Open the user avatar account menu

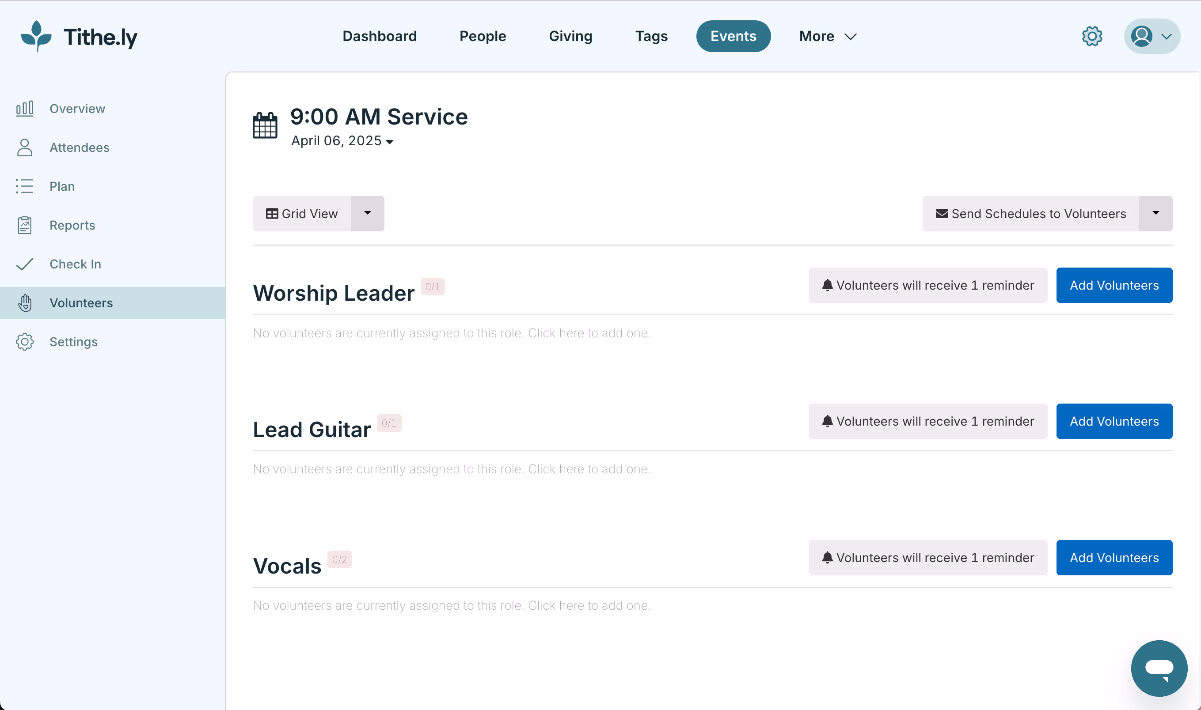1151,36
